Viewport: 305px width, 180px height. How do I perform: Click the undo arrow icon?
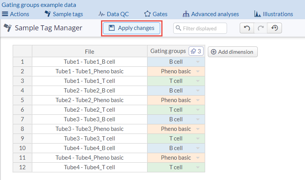247,28
